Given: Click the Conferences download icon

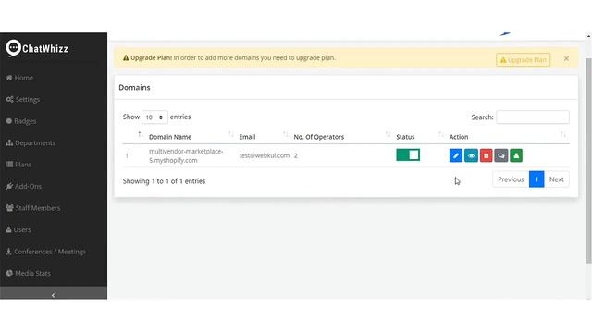Looking at the screenshot, I should coord(8,252).
